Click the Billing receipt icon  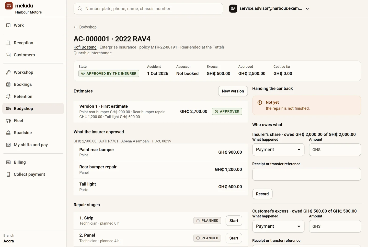[x=8, y=162]
